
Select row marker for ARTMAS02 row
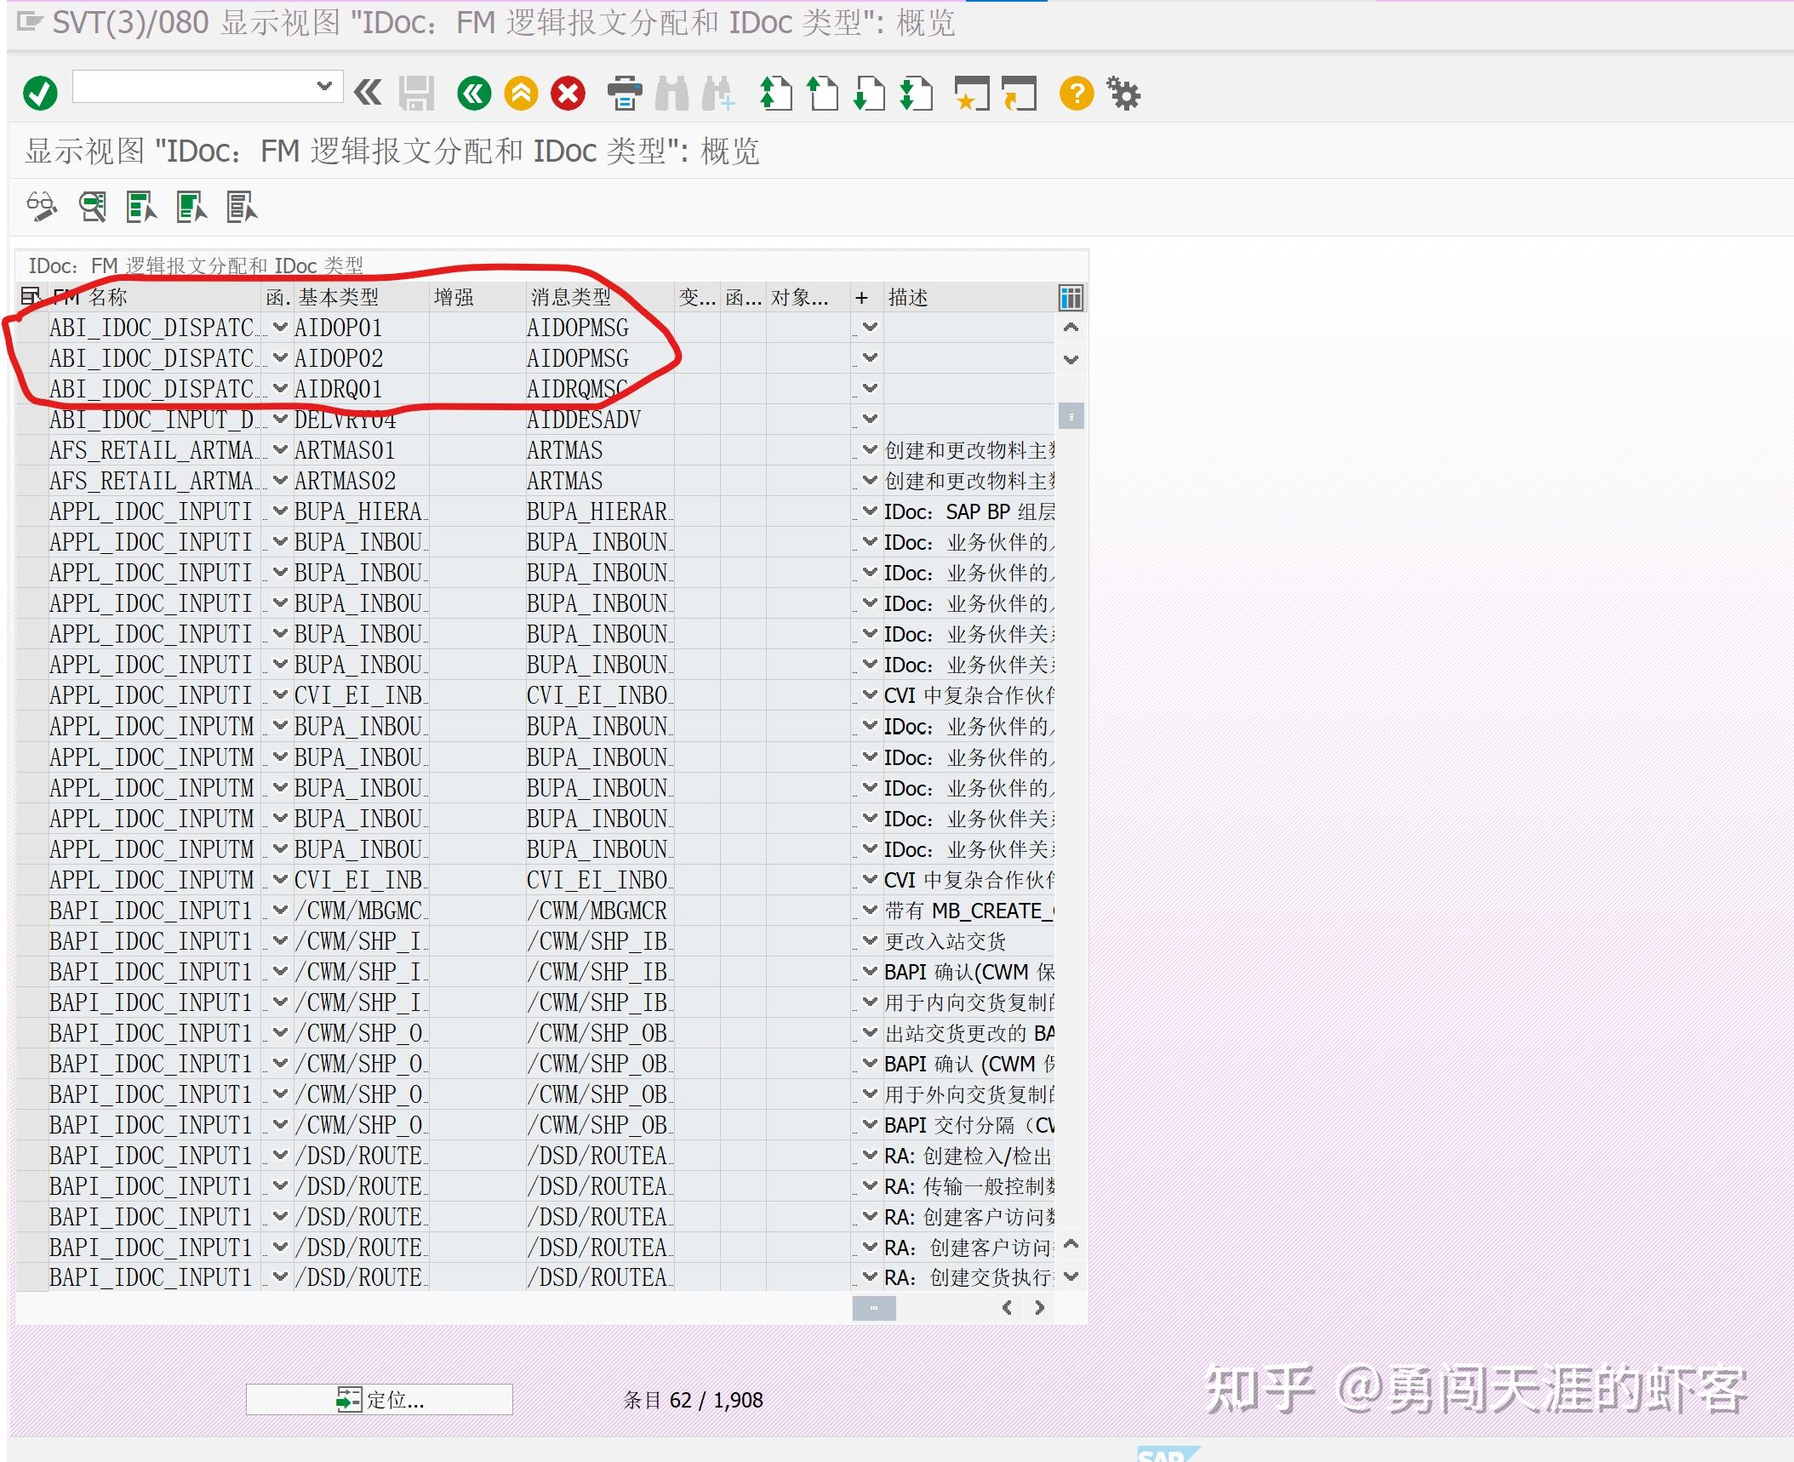coord(32,481)
